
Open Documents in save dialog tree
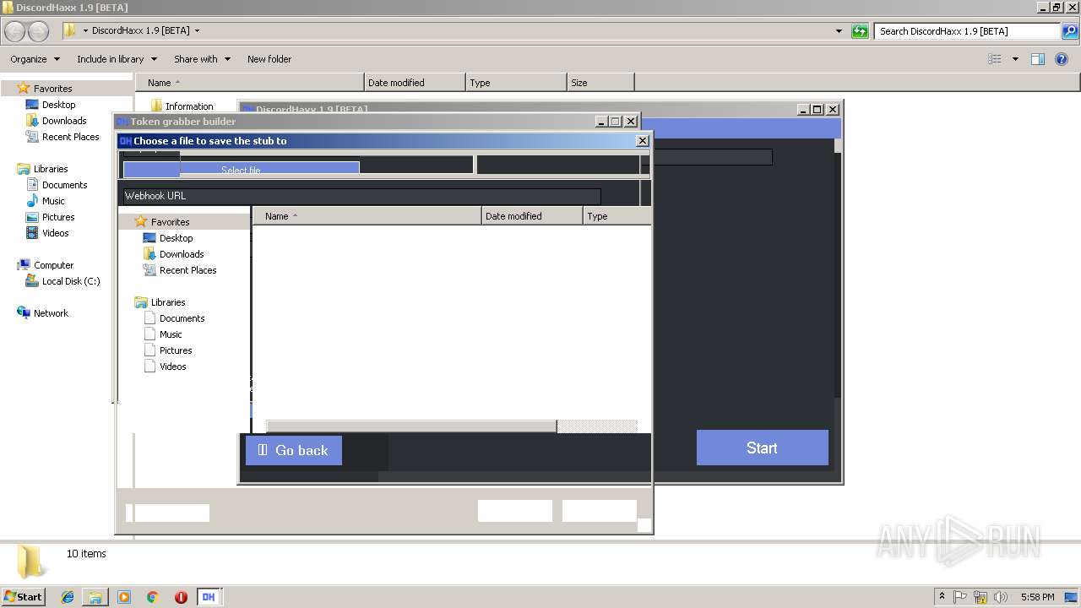182,318
